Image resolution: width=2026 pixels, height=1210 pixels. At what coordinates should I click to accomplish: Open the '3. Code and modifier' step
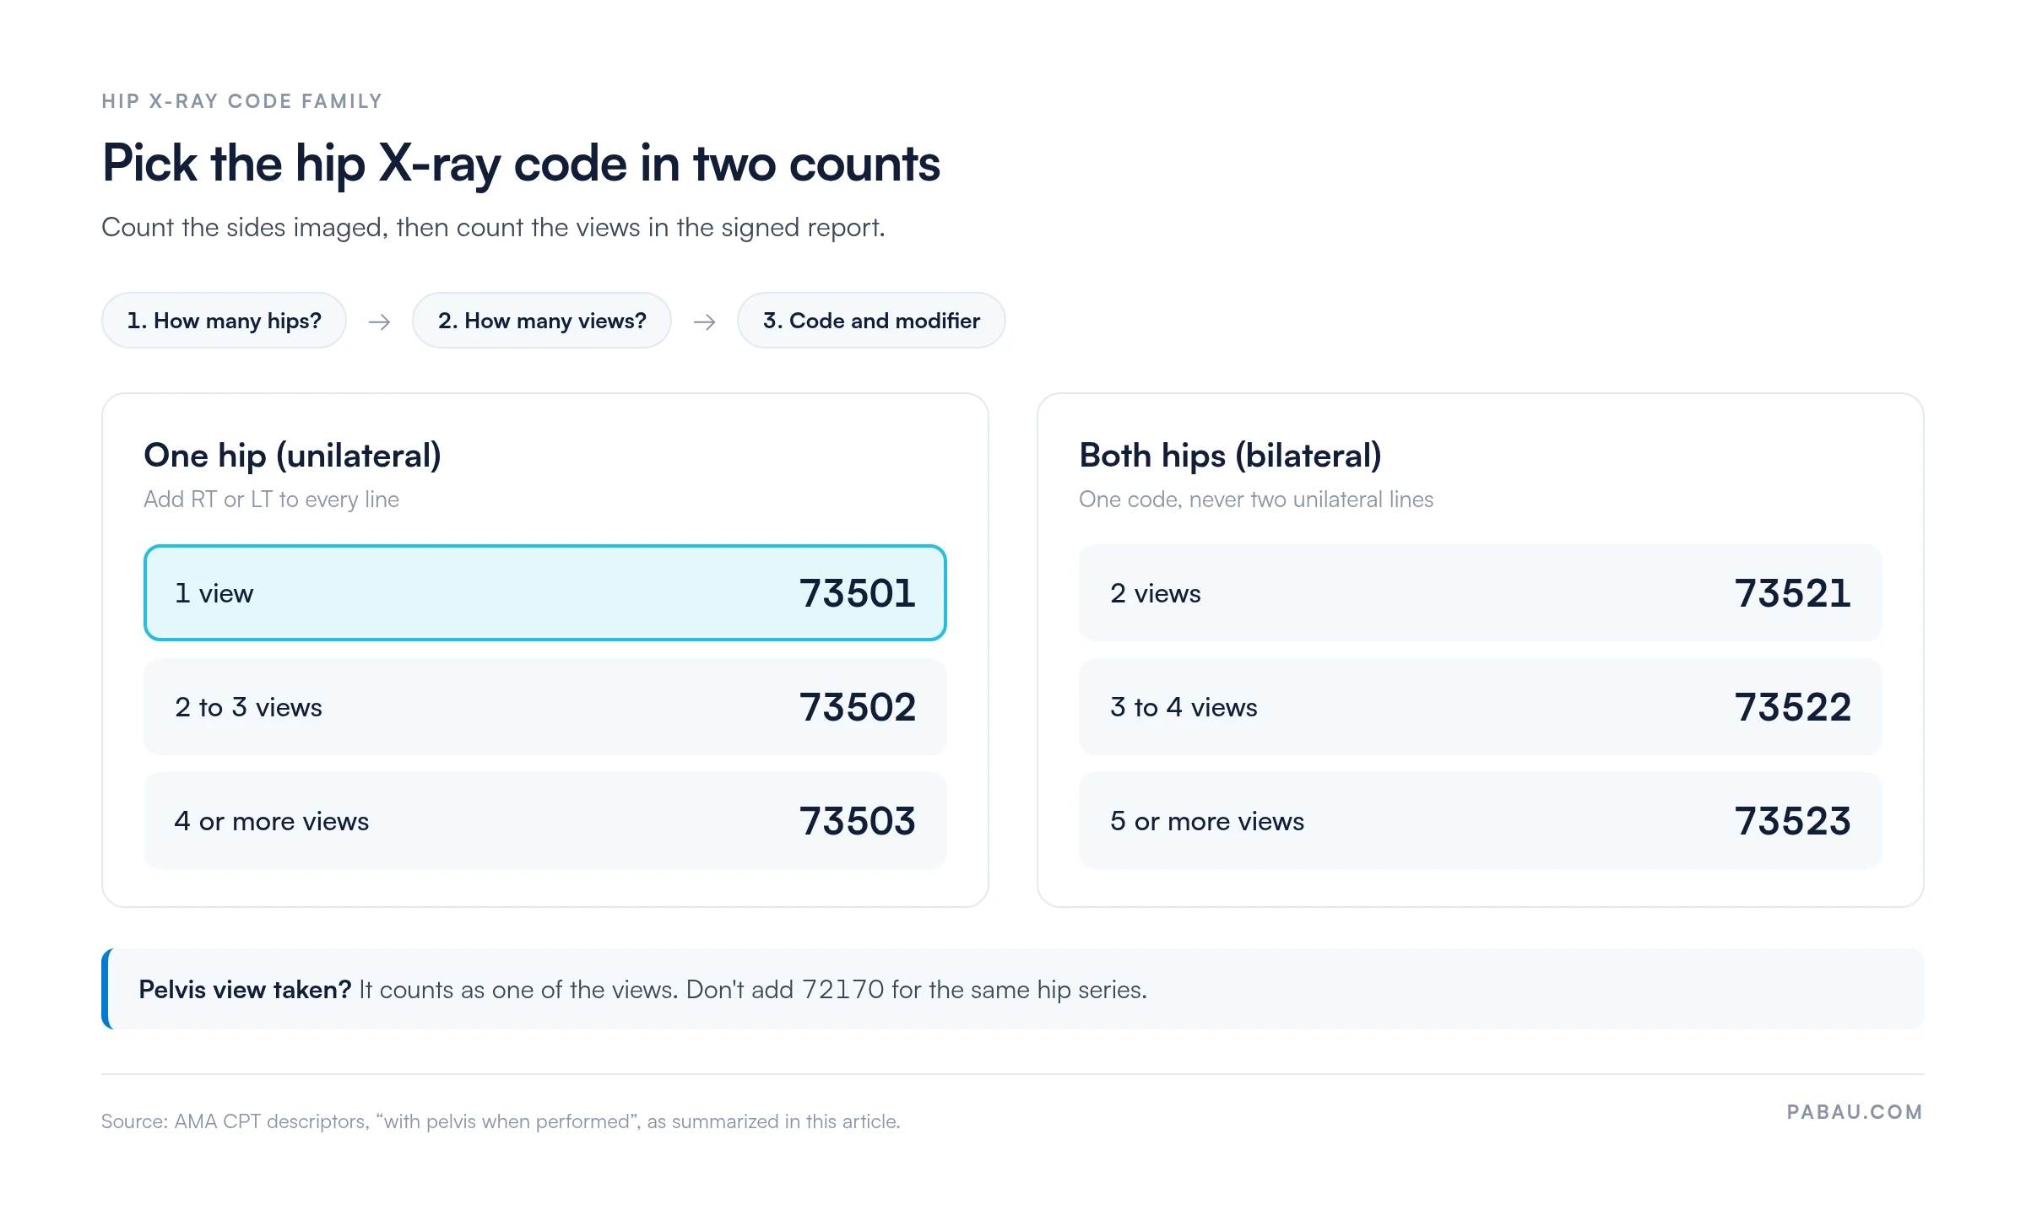[x=871, y=321]
